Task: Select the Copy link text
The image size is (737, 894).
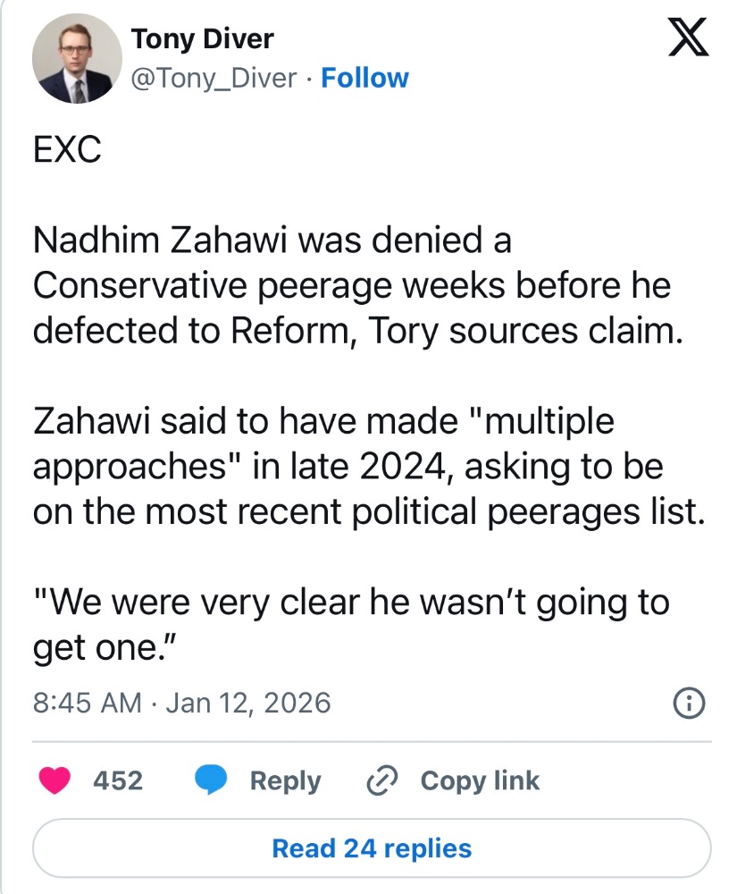Action: point(480,780)
